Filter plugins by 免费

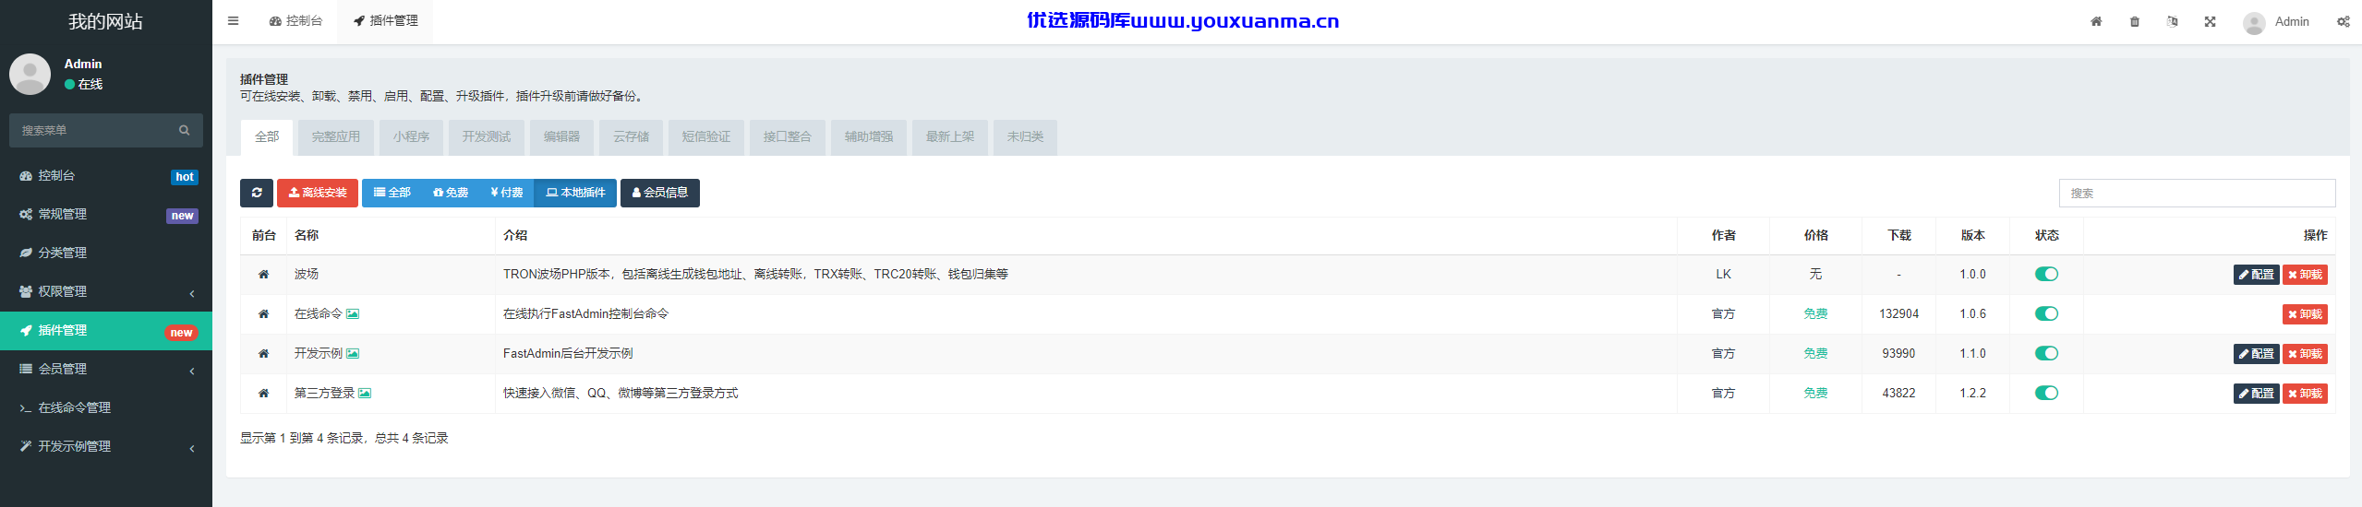pos(451,193)
